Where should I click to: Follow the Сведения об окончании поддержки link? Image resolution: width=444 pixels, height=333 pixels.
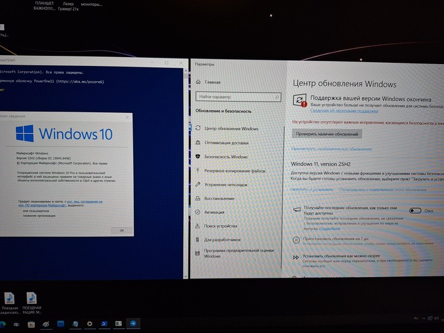(x=344, y=111)
